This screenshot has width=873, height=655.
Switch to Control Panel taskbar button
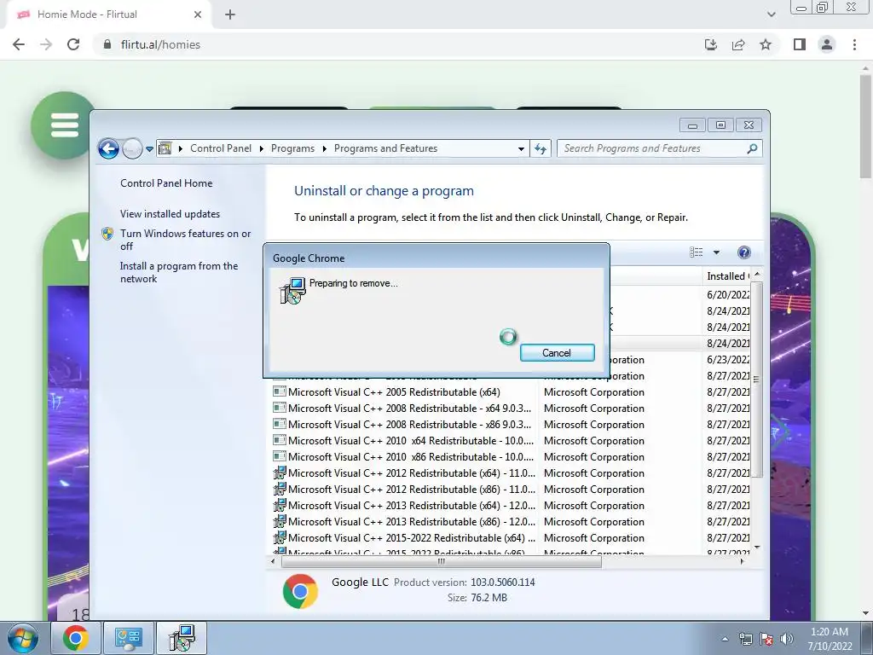[128, 638]
